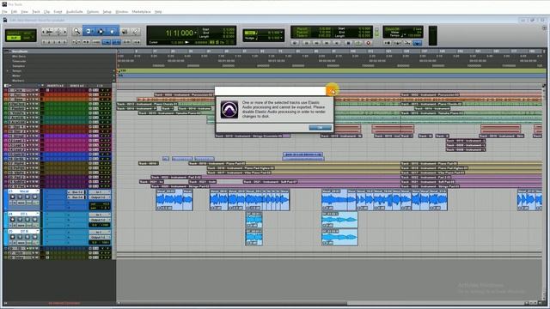Click the green Tempo ruler bar
The width and height of the screenshot is (550, 309).
[x=331, y=70]
